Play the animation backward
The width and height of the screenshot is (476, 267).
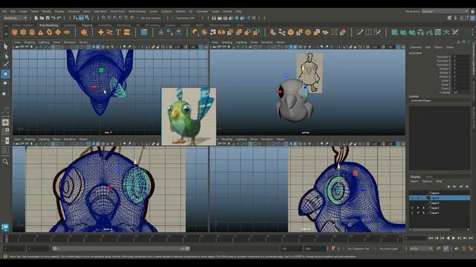pos(448,238)
